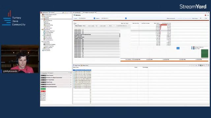Click the 1:33:00 PM time axis label
The width and height of the screenshot is (211, 118).
coord(166,60)
